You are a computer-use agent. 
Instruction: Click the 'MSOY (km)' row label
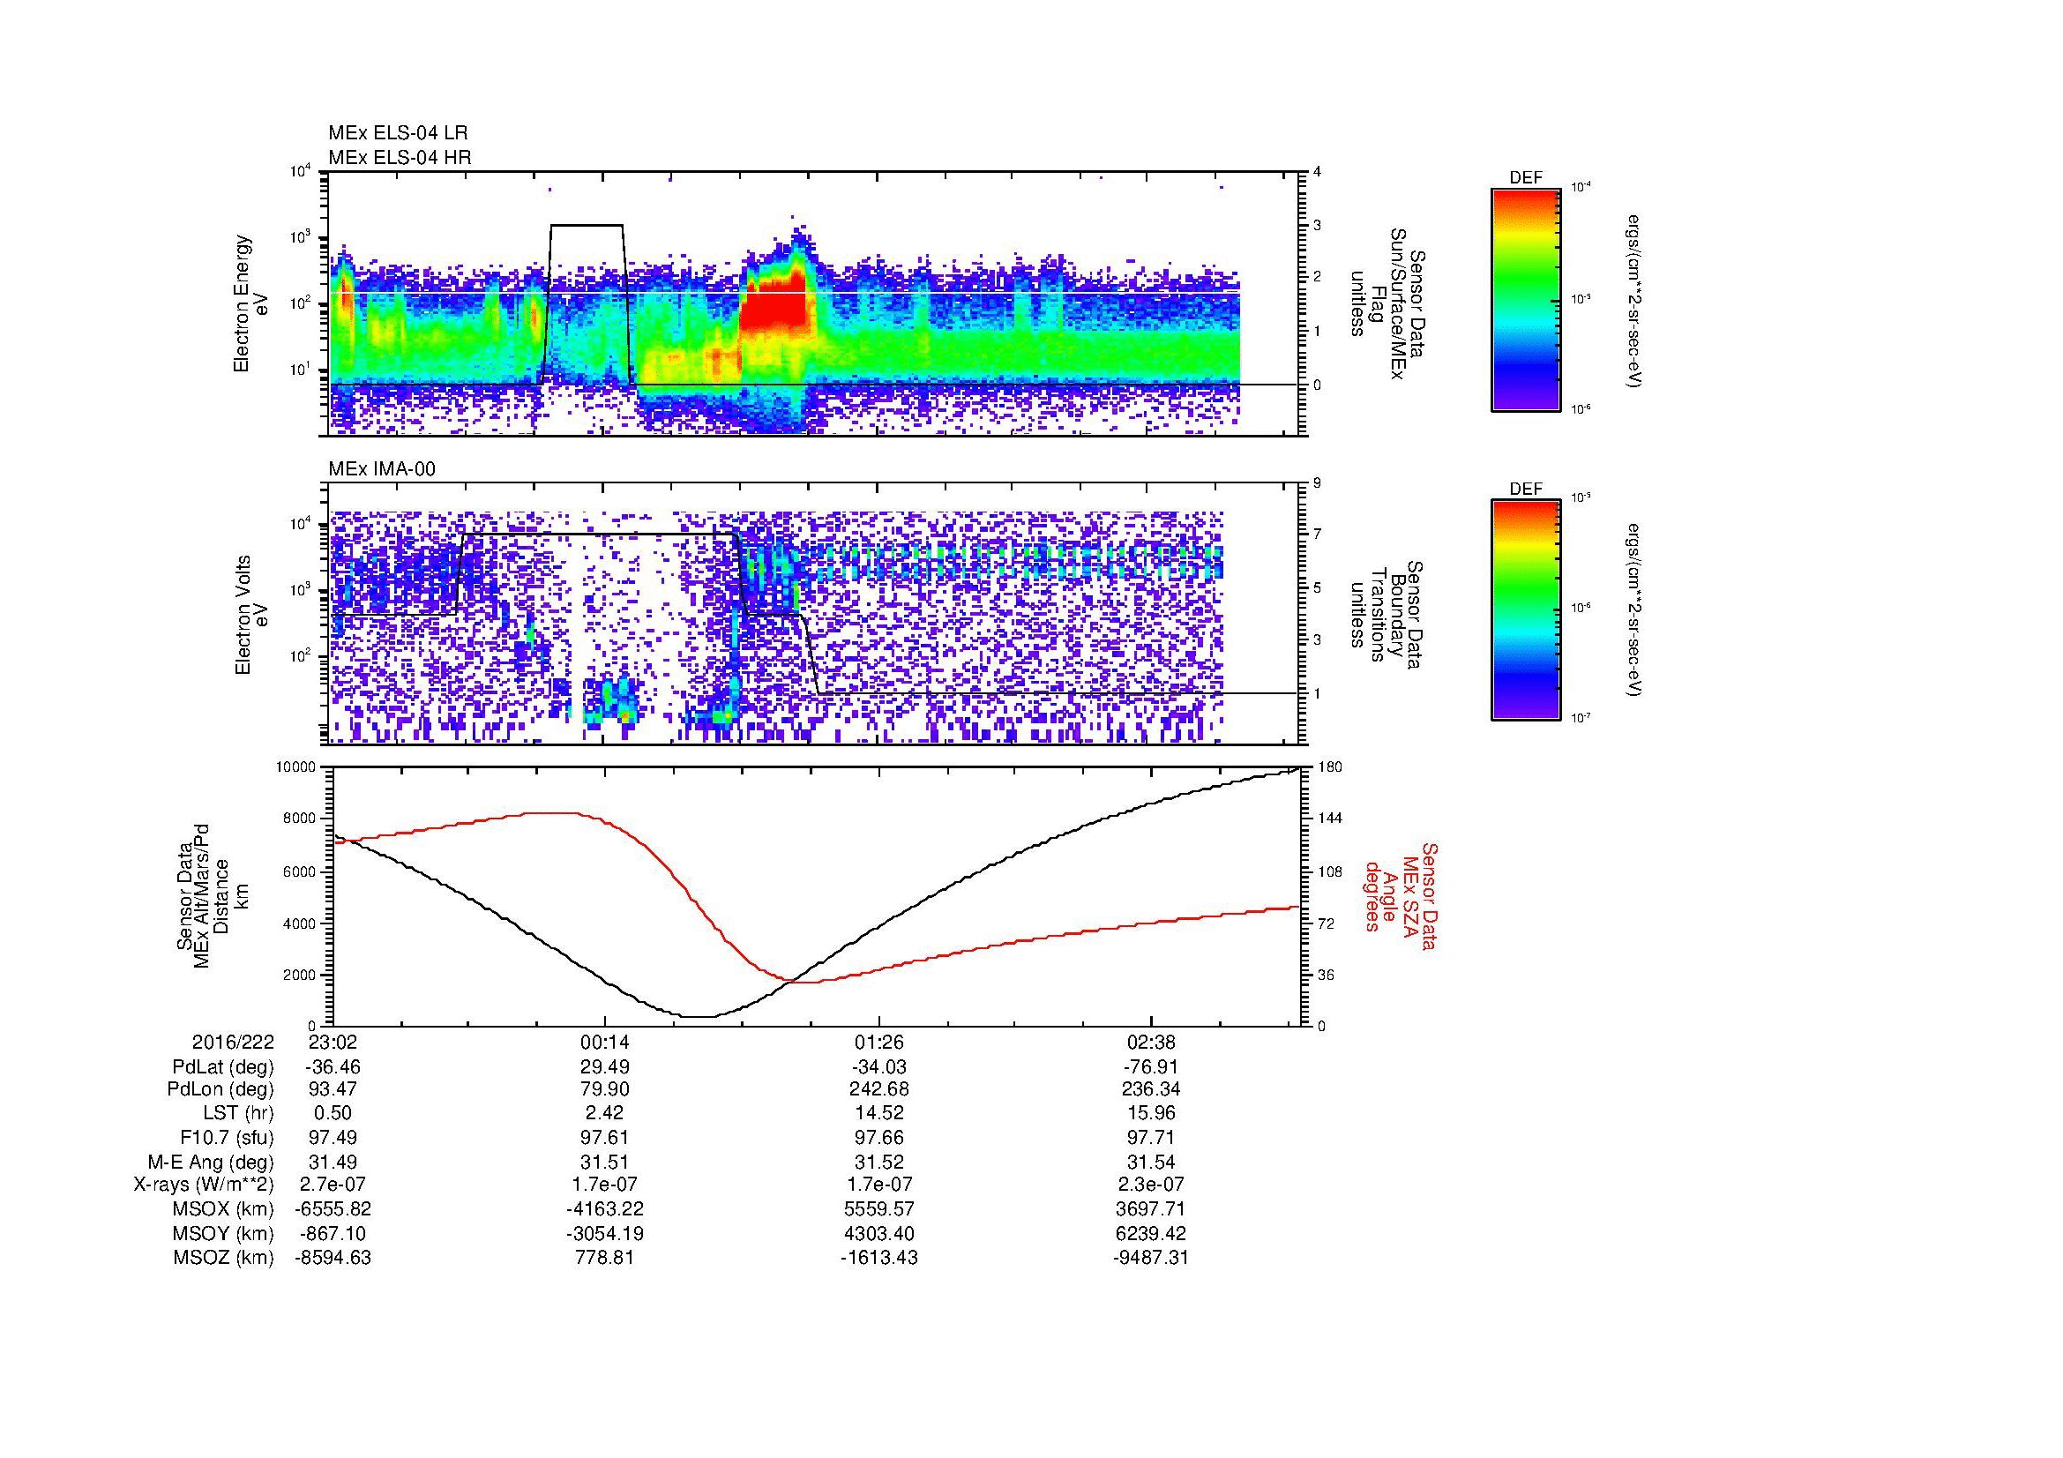[223, 1233]
